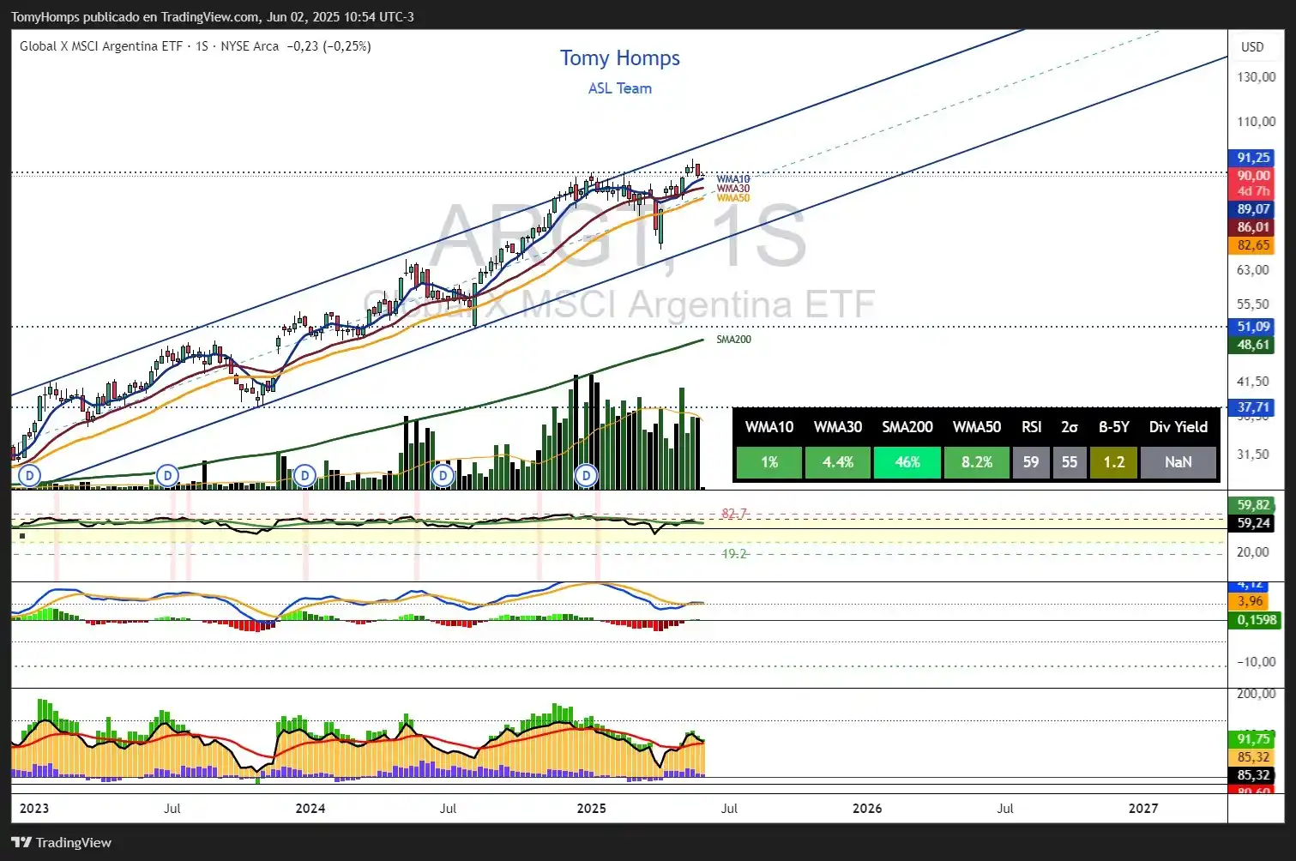Click the -10,00 label on MACD axis
This screenshot has width=1296, height=861.
pyautogui.click(x=1256, y=662)
